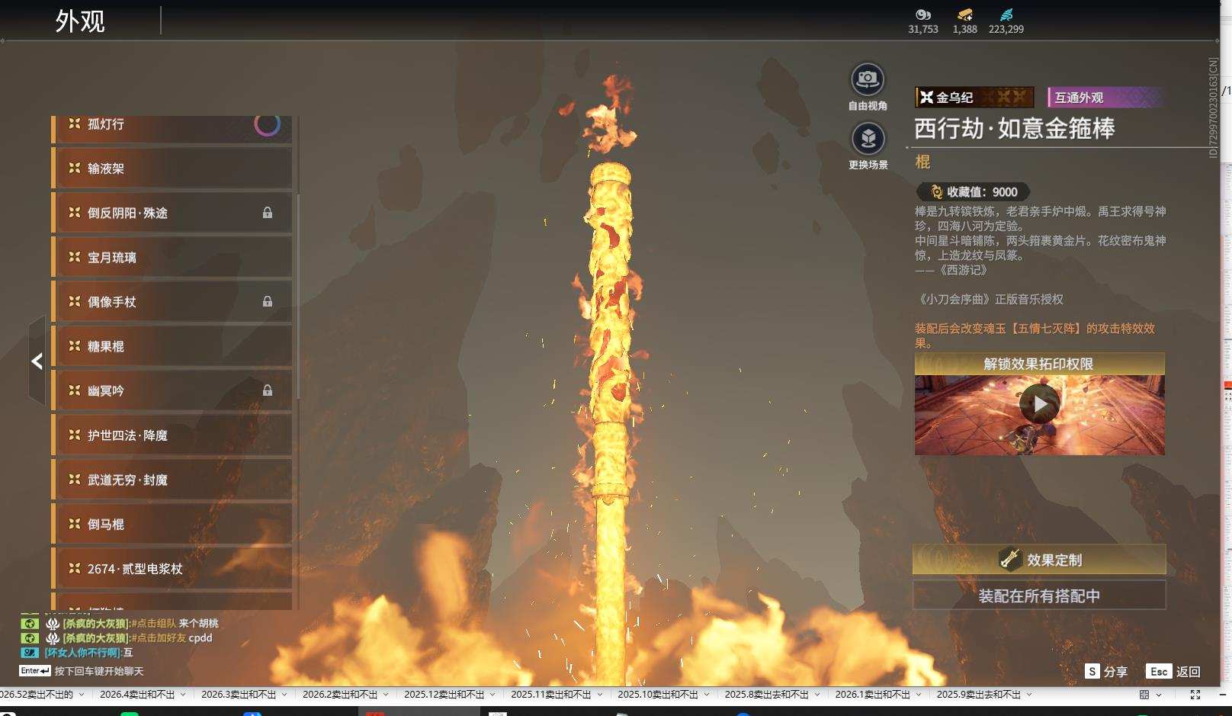Click the 互通外观 tag
This screenshot has height=716, width=1232.
tap(1105, 97)
